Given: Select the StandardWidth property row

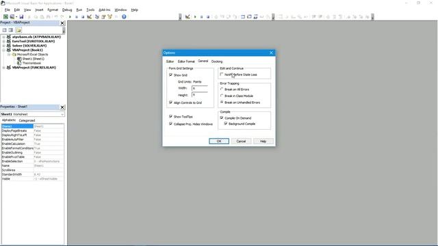Looking at the screenshot, I should 33,174.
